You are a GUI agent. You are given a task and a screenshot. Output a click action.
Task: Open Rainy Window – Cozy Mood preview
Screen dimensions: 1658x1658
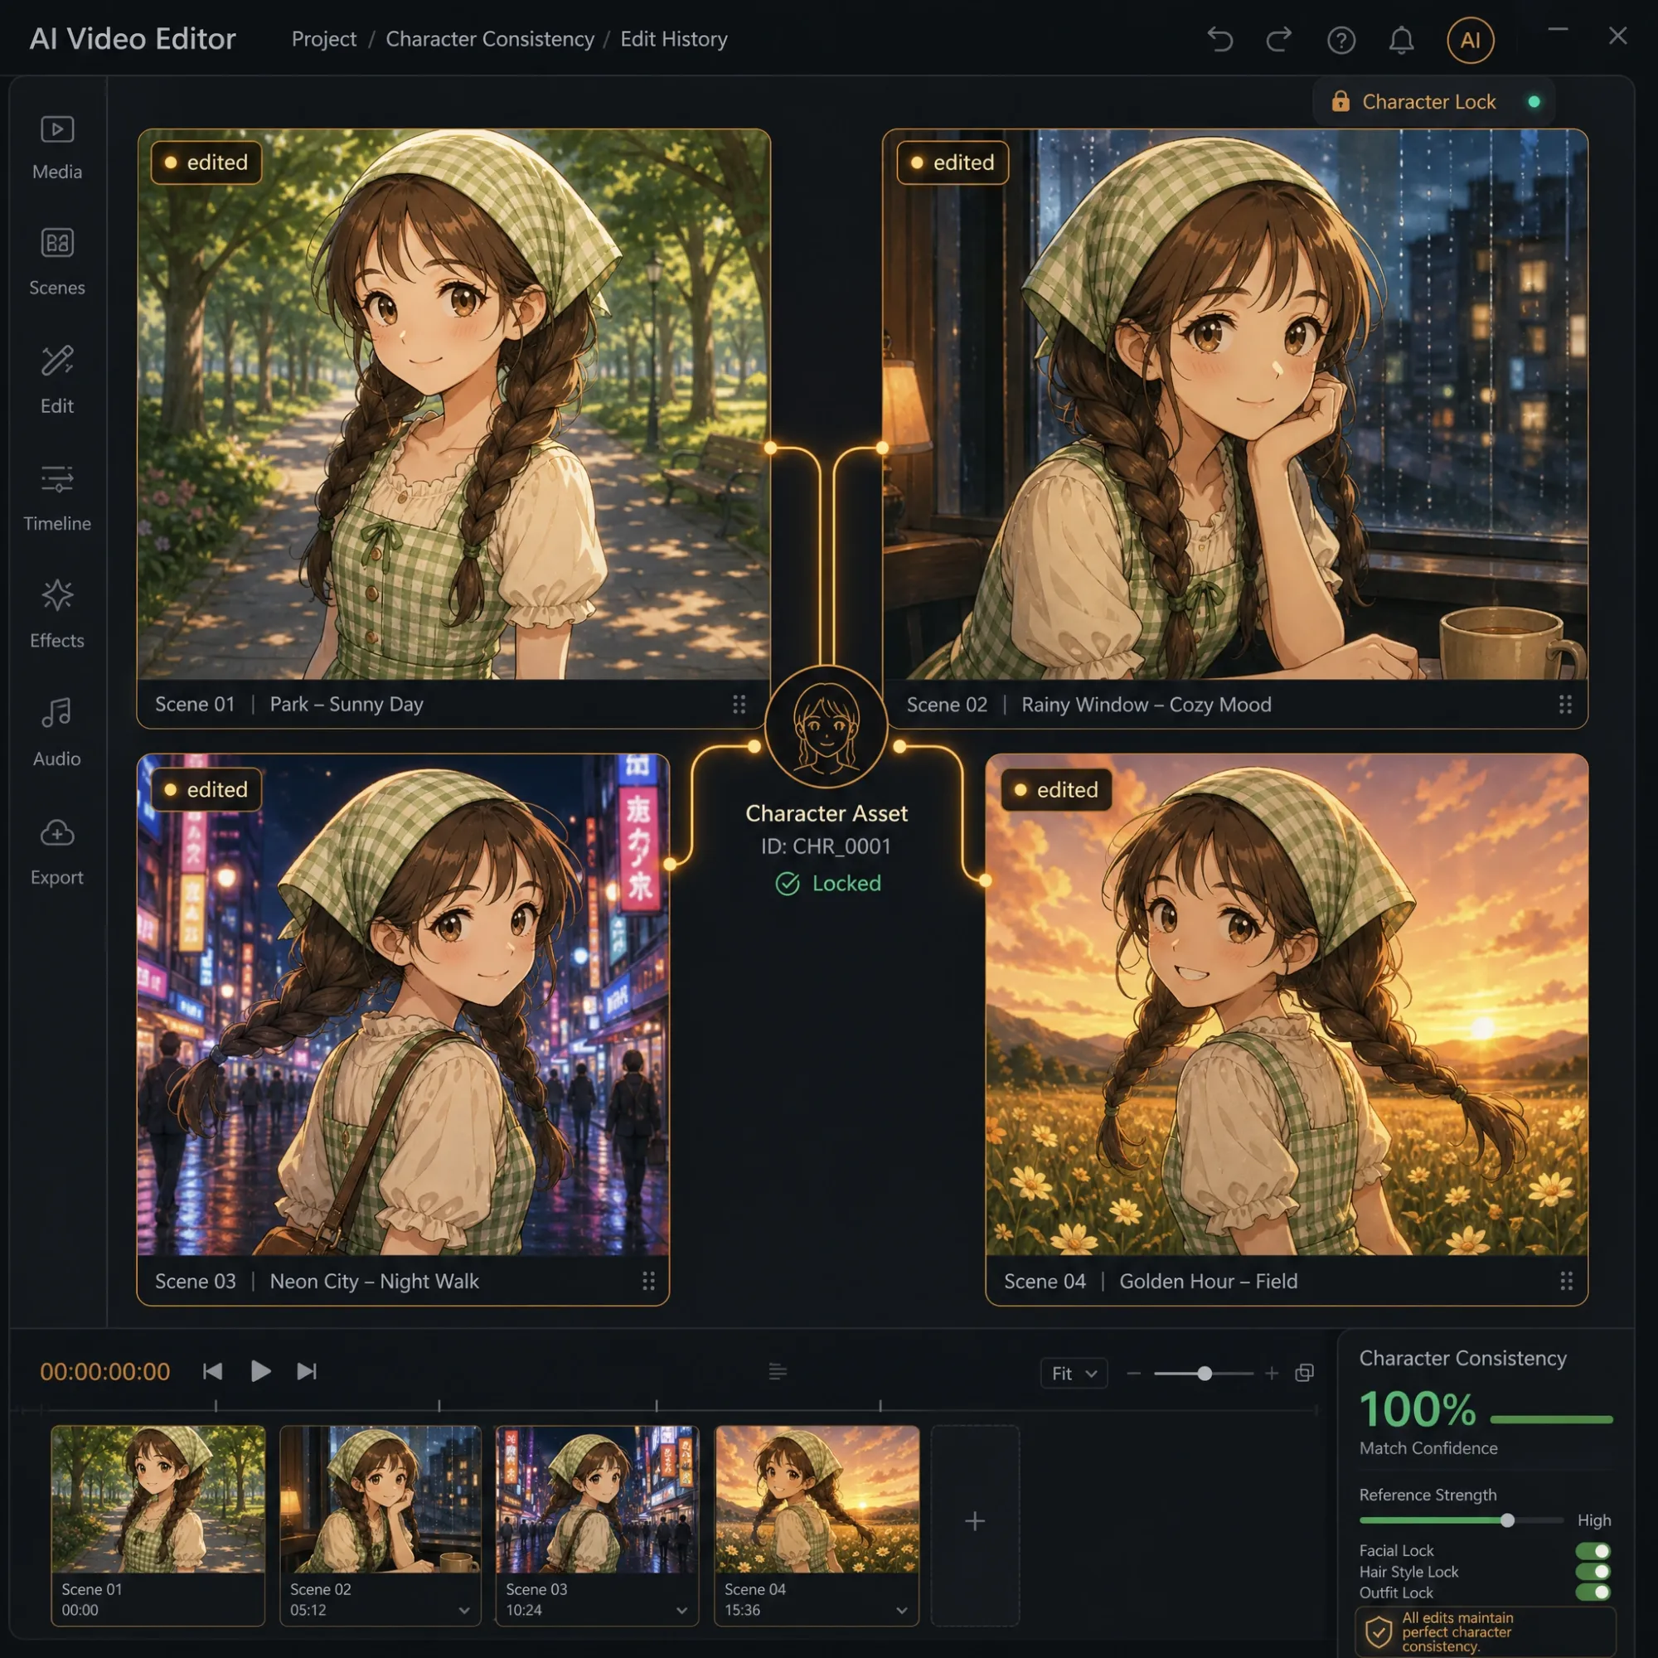click(1235, 405)
